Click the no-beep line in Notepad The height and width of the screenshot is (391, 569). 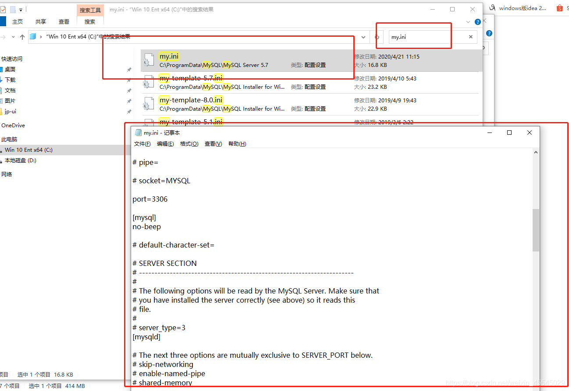(x=147, y=227)
